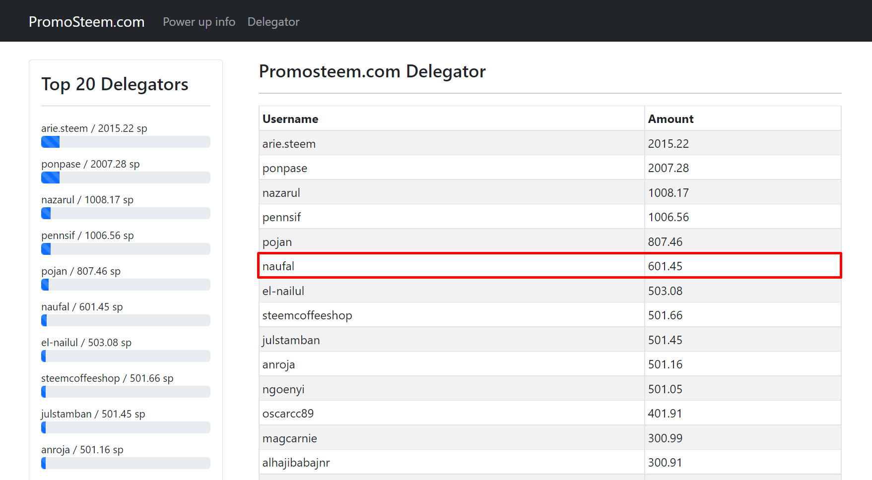The height and width of the screenshot is (480, 872).
Task: Click amount cell '300.91'
Action: tap(742, 462)
